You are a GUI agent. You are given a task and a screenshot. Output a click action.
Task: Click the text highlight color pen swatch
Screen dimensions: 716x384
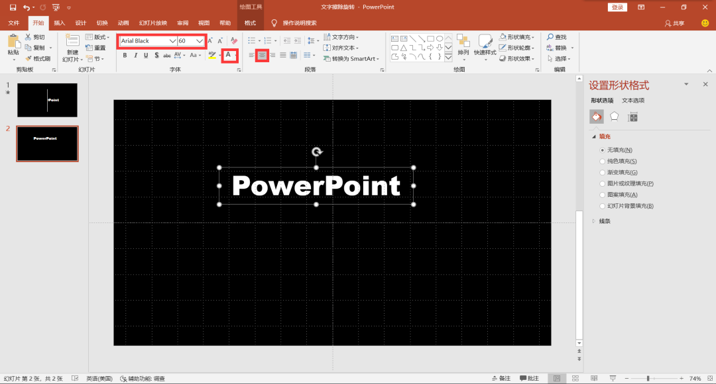(212, 56)
